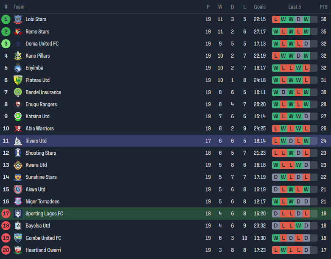Click the Enyimba team crest

point(18,68)
